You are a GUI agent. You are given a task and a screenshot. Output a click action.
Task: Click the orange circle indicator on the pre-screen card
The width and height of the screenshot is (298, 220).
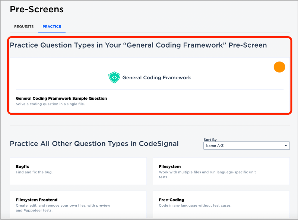279,67
